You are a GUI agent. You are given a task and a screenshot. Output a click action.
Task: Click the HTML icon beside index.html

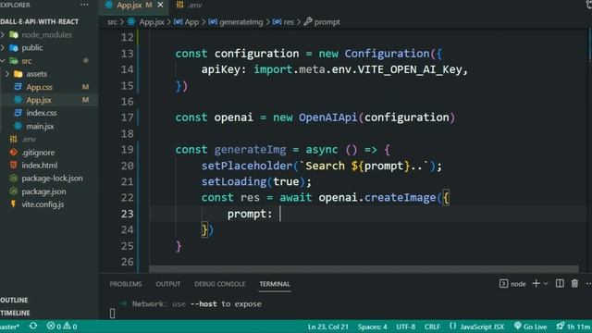click(14, 165)
